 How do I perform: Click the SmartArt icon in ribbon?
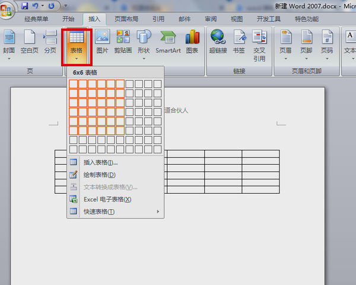click(x=168, y=41)
